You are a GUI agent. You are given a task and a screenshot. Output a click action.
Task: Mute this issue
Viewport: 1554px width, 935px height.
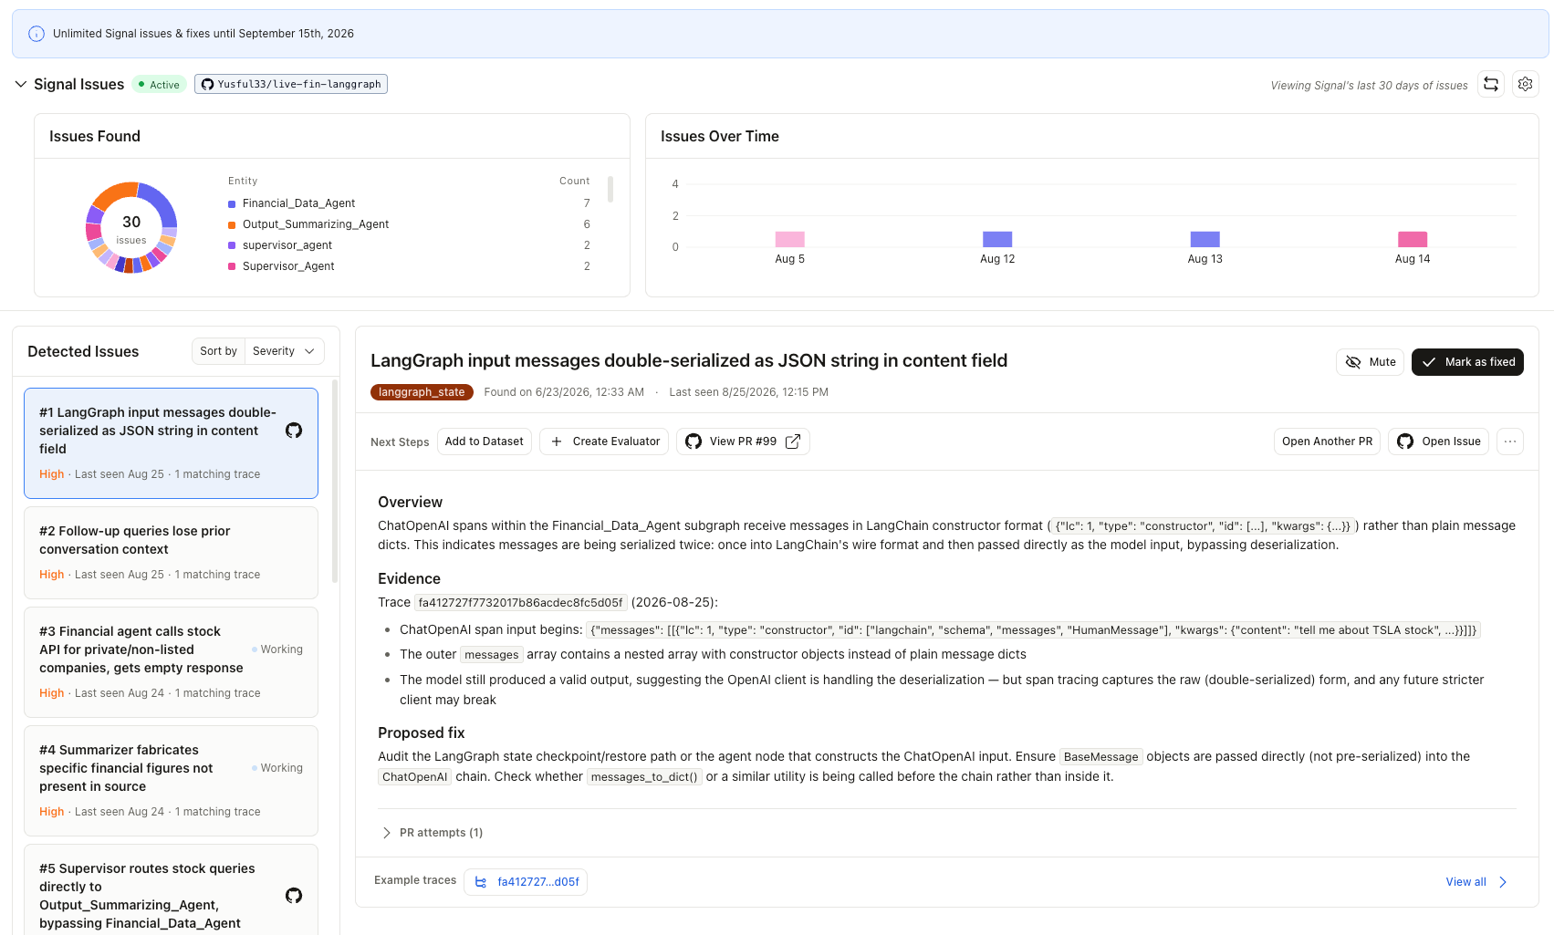point(1370,362)
